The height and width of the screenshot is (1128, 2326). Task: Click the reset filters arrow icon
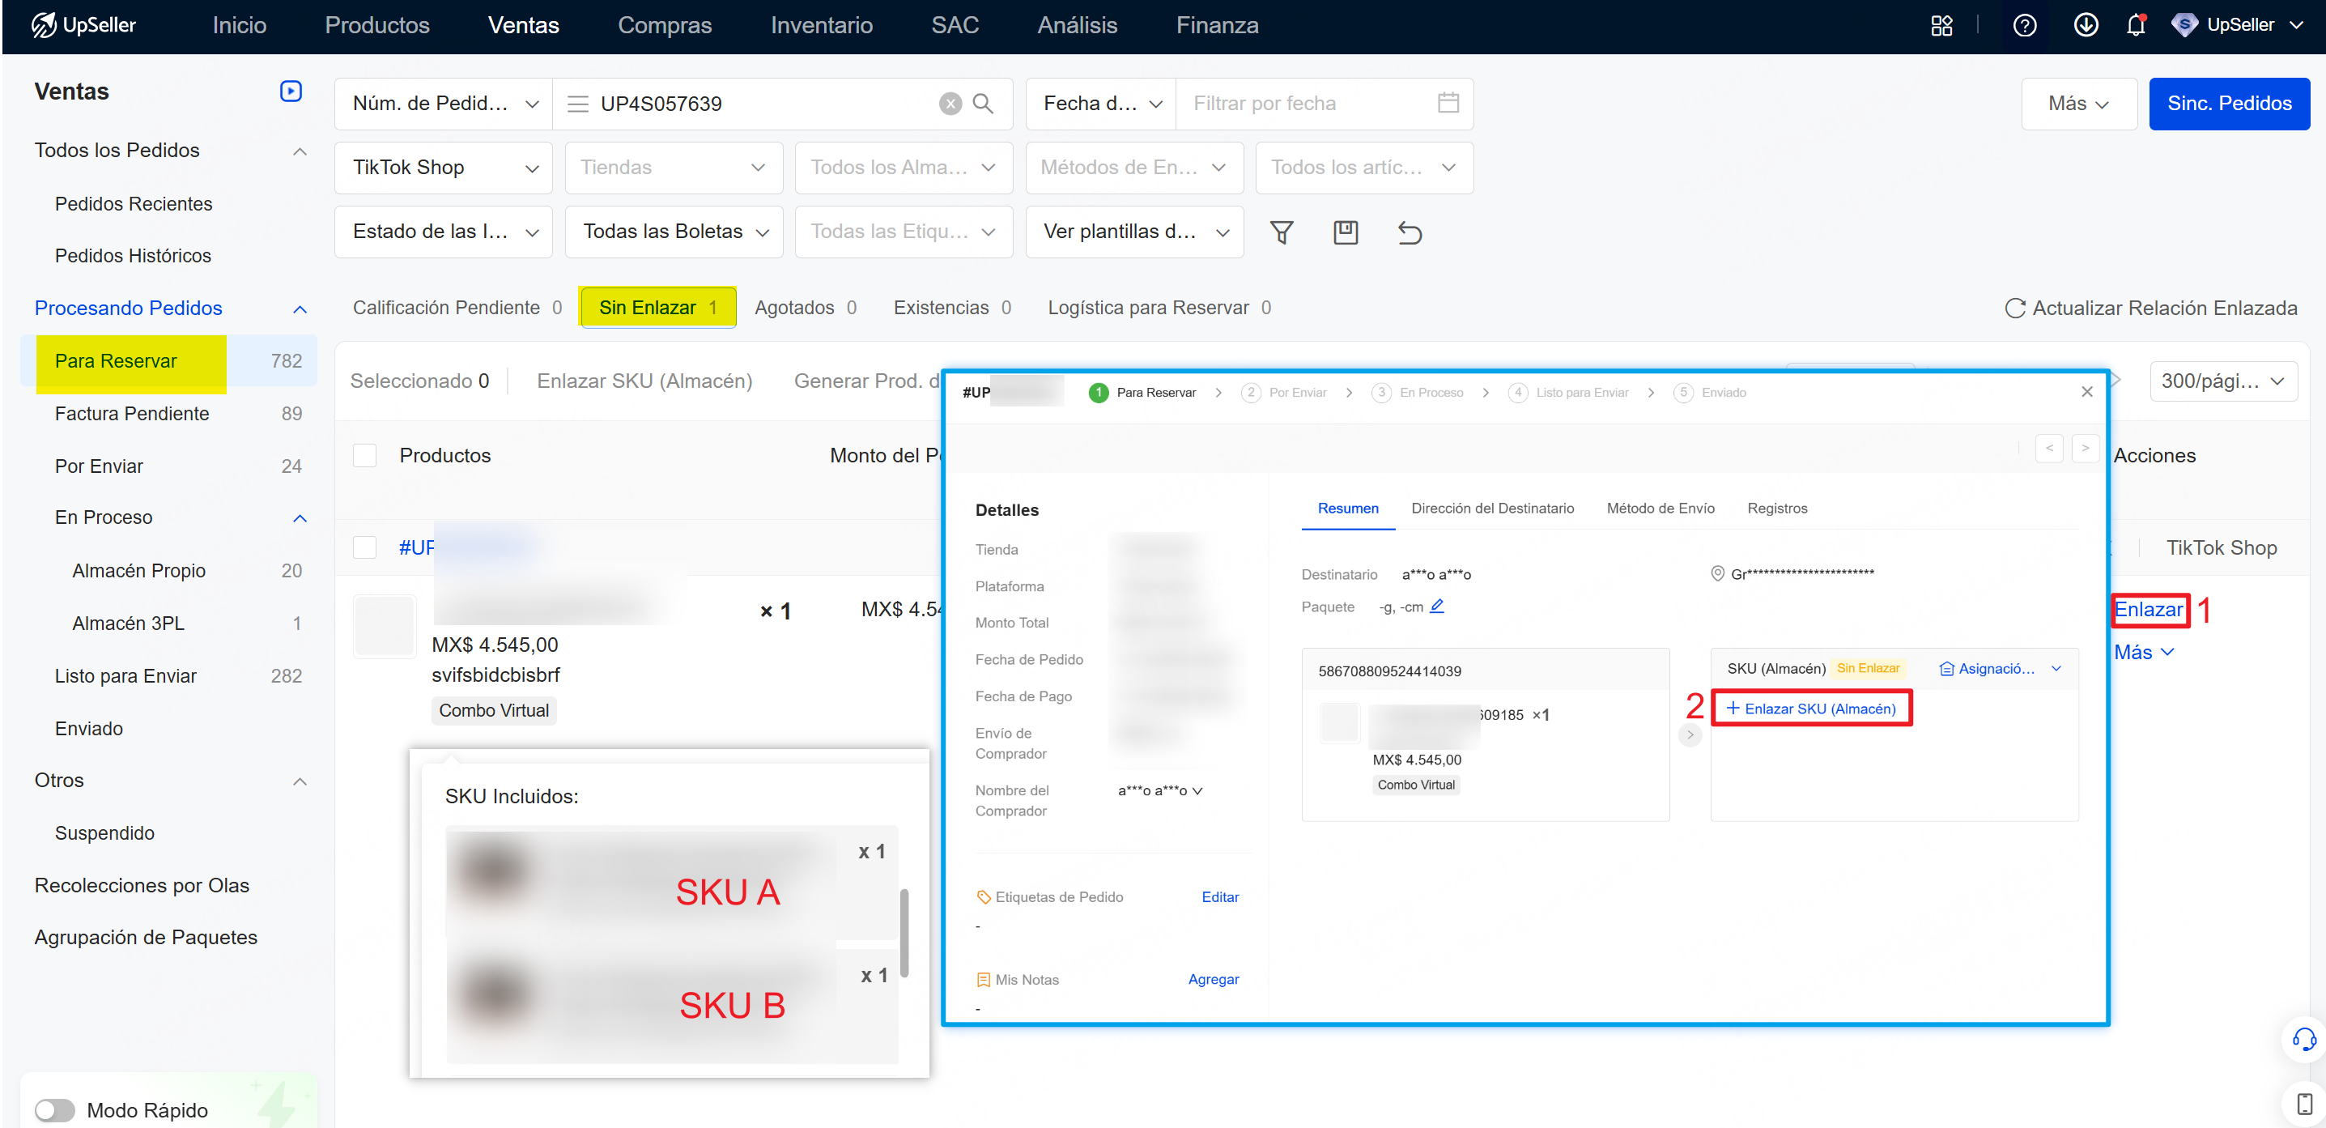coord(1410,232)
